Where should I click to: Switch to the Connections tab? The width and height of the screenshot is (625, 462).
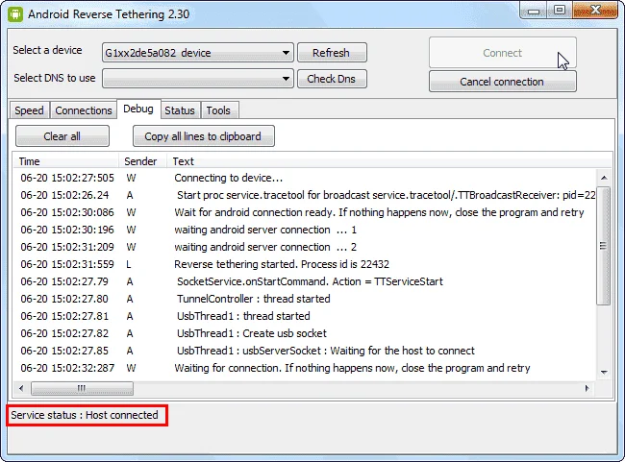pos(84,110)
